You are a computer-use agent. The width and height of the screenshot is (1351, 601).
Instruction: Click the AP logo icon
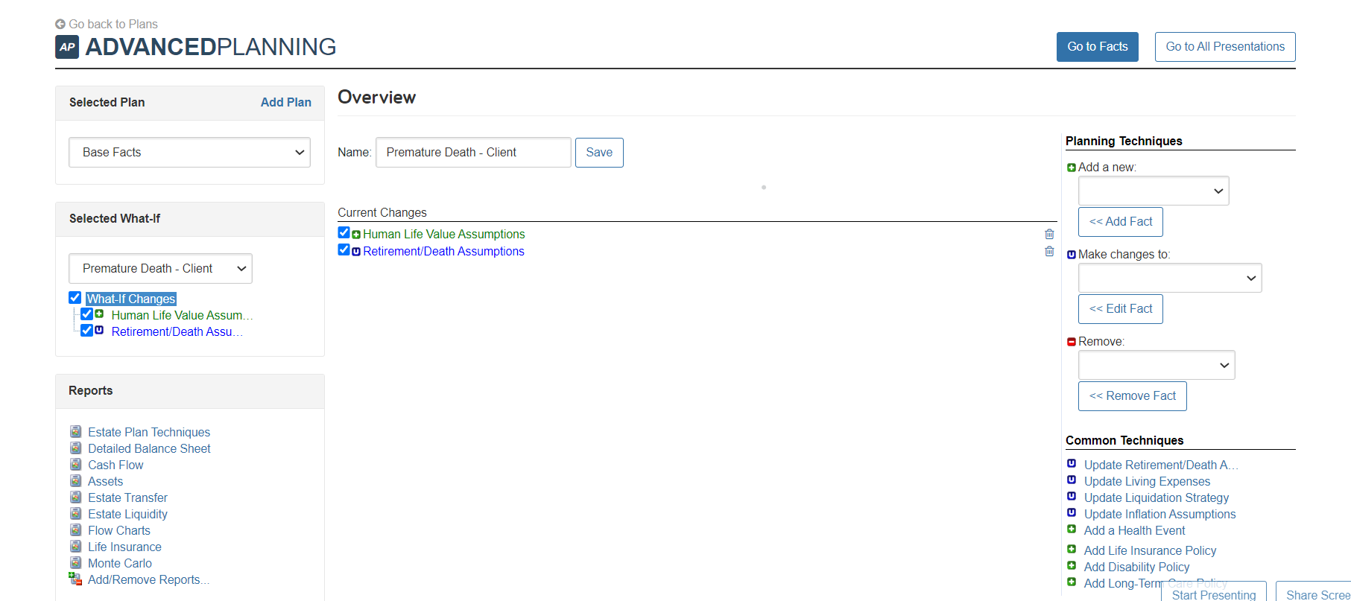coord(67,47)
